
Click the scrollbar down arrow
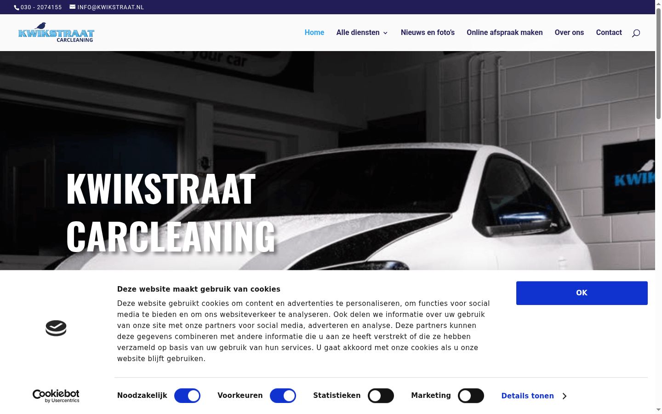click(658, 410)
